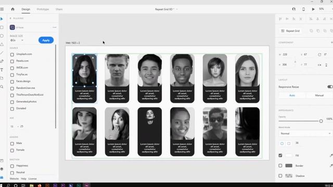Select the Select (arrow) tool
The width and height of the screenshot is (333, 187).
(x=2, y=19)
